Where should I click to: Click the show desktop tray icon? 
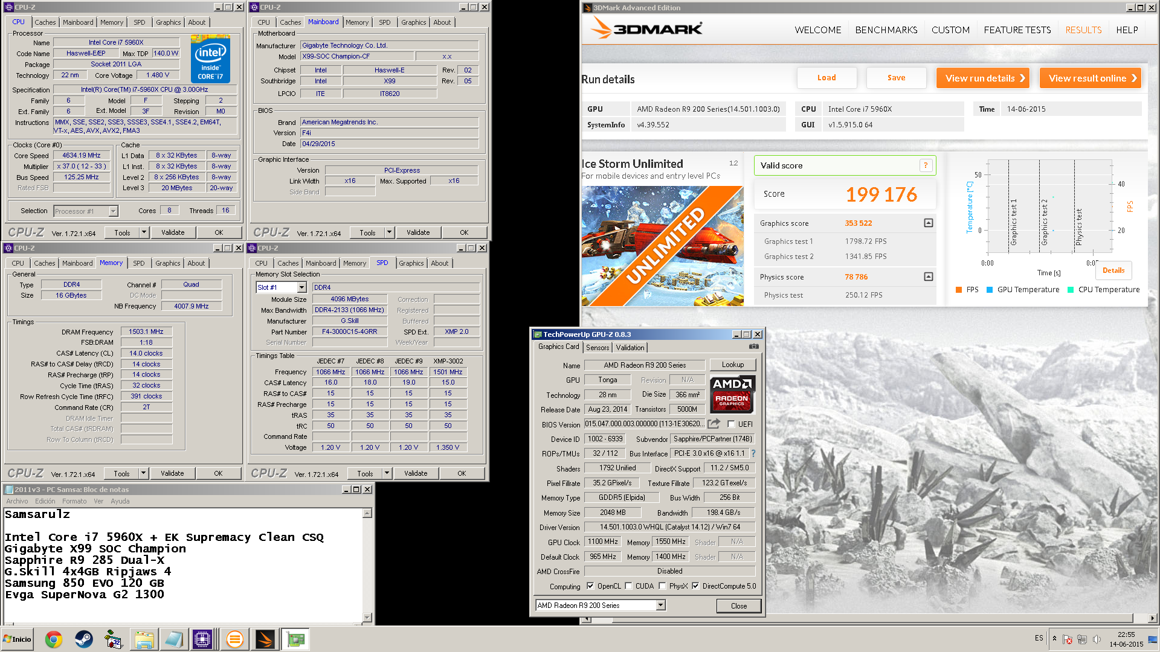pos(1153,639)
